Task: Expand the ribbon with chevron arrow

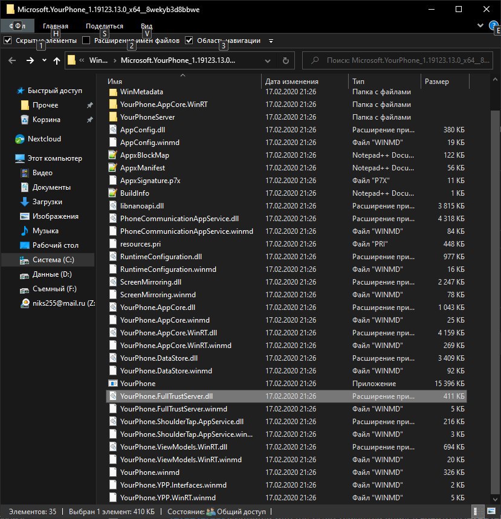Action: [480, 25]
